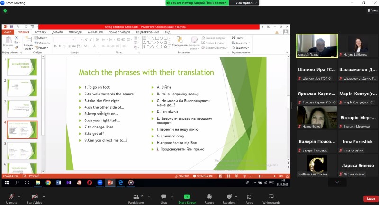379x205 pixels.
Task: Toggle underline Ч formatting
Action: (x=64, y=46)
